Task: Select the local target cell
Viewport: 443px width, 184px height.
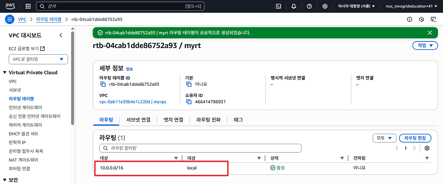Action: click(x=192, y=168)
